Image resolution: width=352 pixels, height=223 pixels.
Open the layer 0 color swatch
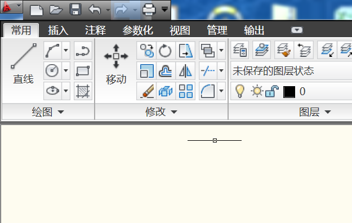click(x=289, y=92)
